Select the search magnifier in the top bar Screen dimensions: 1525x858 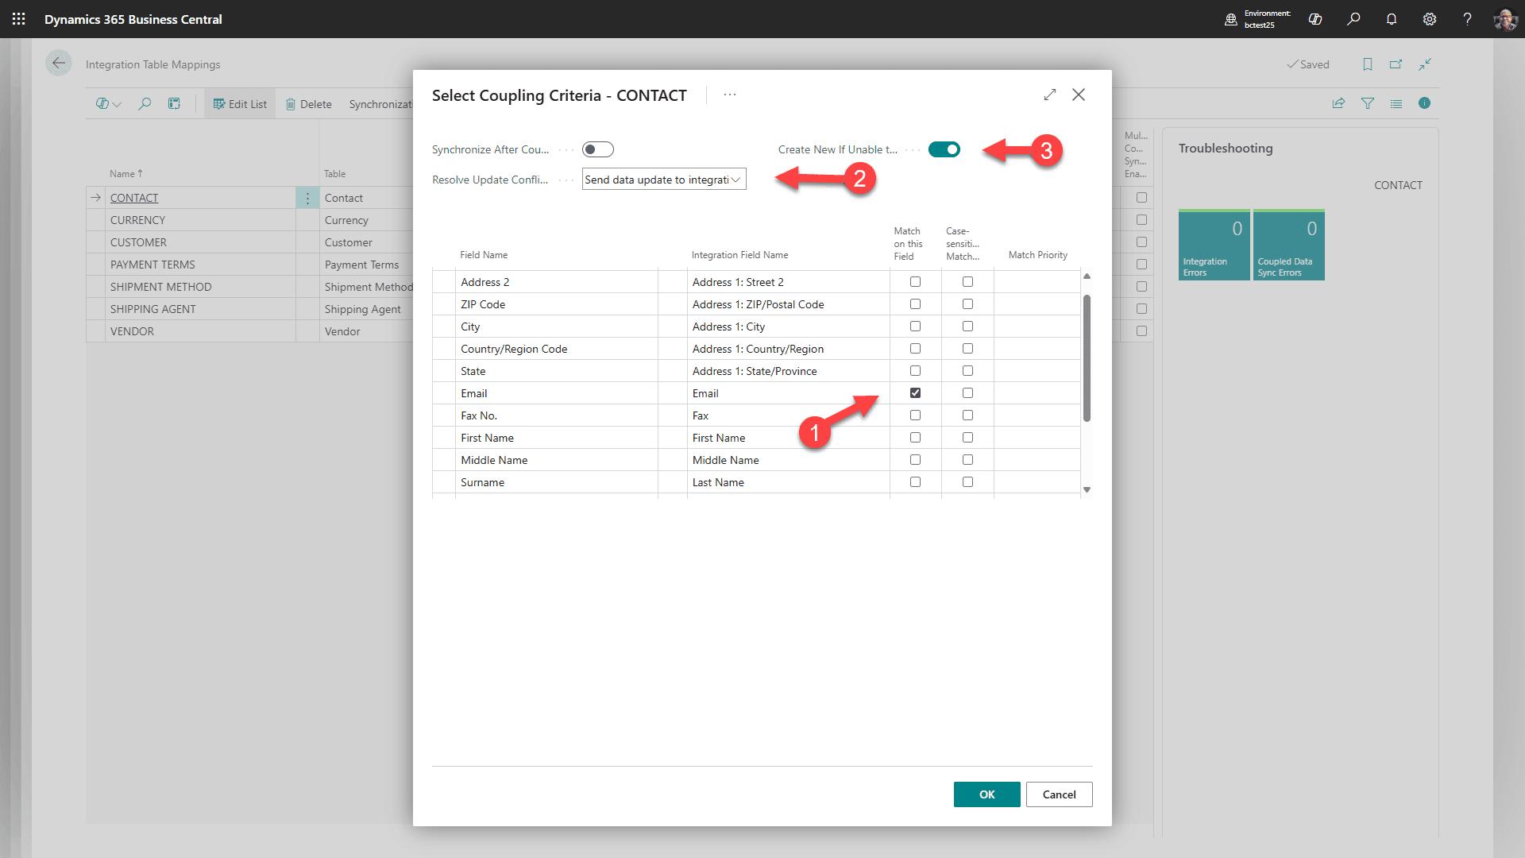(1354, 19)
